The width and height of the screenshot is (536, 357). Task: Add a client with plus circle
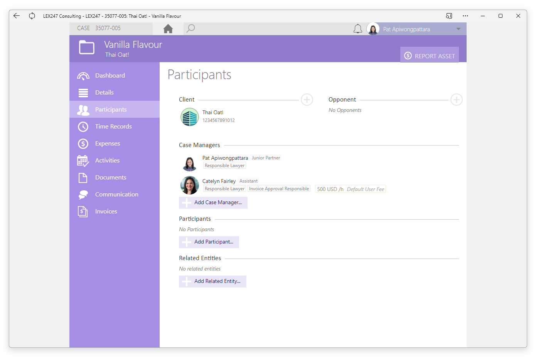click(x=307, y=100)
